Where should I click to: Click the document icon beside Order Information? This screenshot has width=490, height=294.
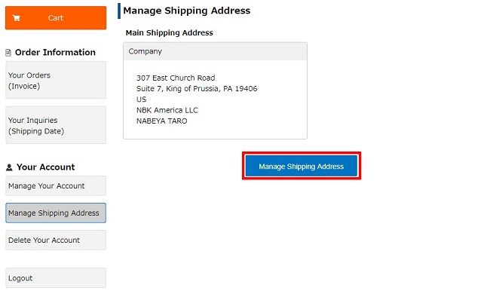point(8,53)
